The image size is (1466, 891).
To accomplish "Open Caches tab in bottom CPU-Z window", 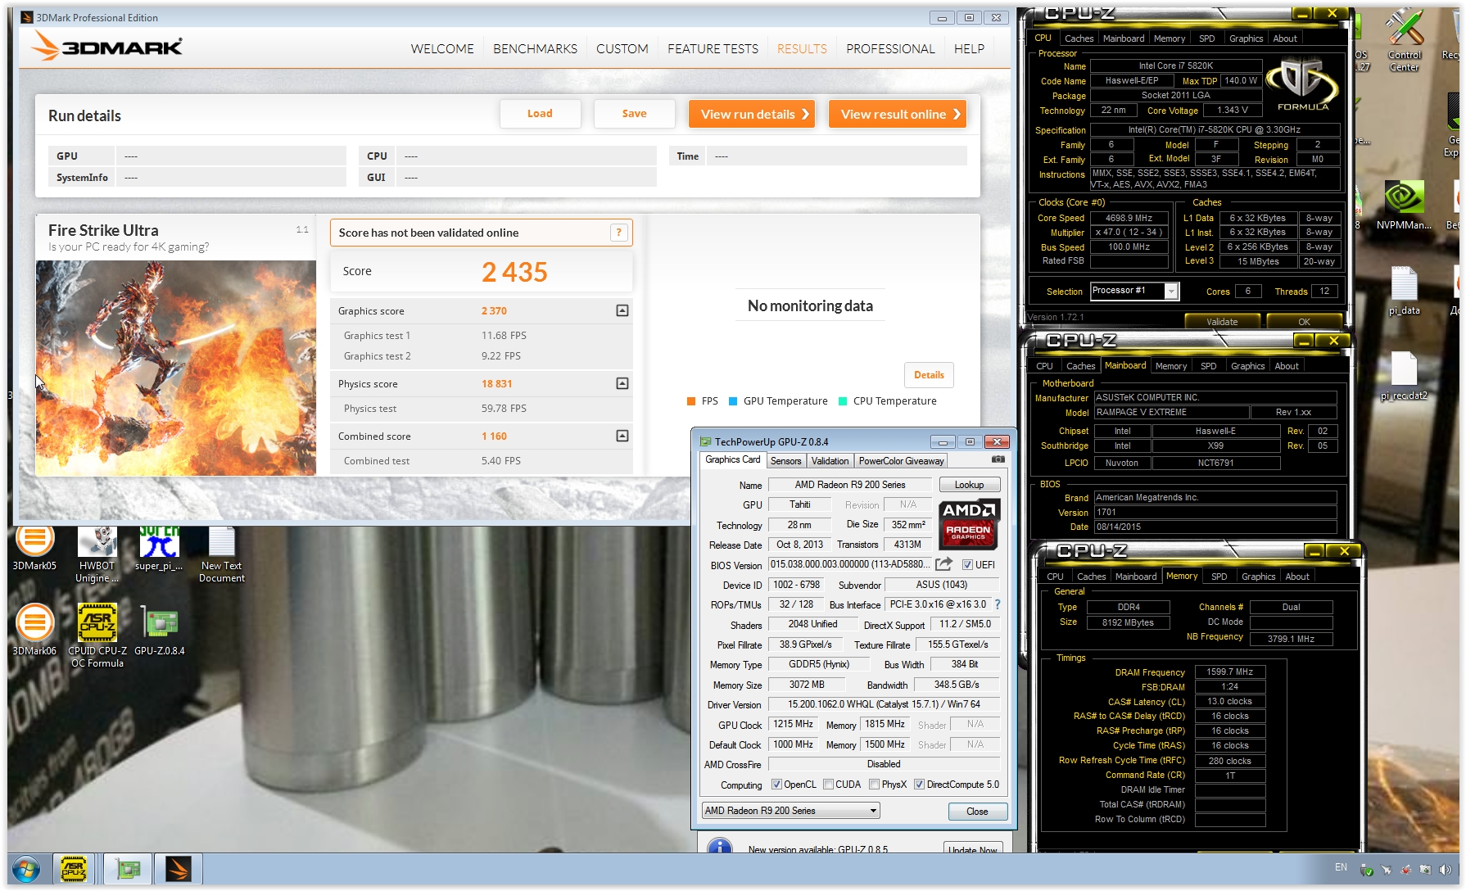I will 1091,577.
